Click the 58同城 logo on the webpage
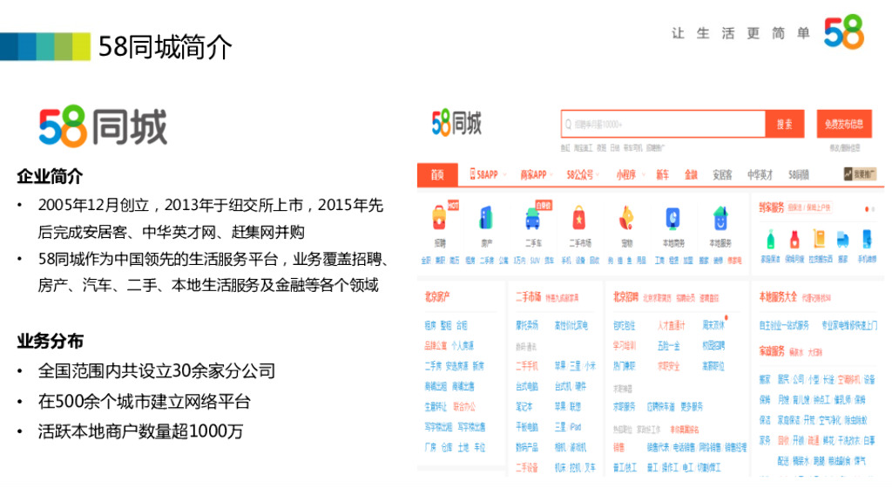The height and width of the screenshot is (502, 892). (x=456, y=123)
